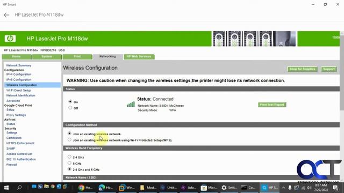Open the Adobe 'Ado...' taskbar app
This screenshot has width=344, height=193.
(x=189, y=188)
